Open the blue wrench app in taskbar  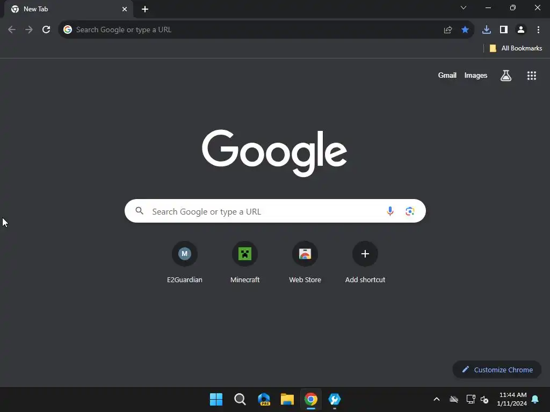pyautogui.click(x=335, y=399)
